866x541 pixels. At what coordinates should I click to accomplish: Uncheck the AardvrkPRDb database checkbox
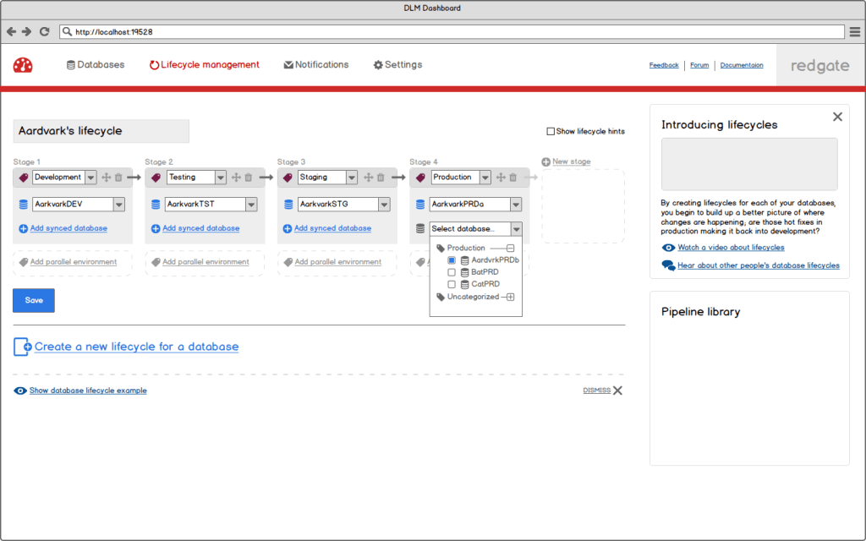[x=452, y=260]
